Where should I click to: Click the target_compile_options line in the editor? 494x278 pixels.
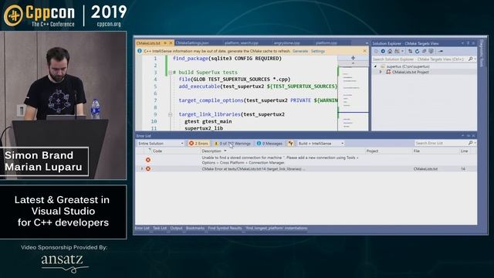[258, 100]
